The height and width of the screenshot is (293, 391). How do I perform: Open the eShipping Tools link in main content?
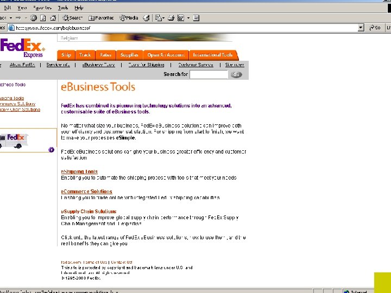tap(79, 171)
